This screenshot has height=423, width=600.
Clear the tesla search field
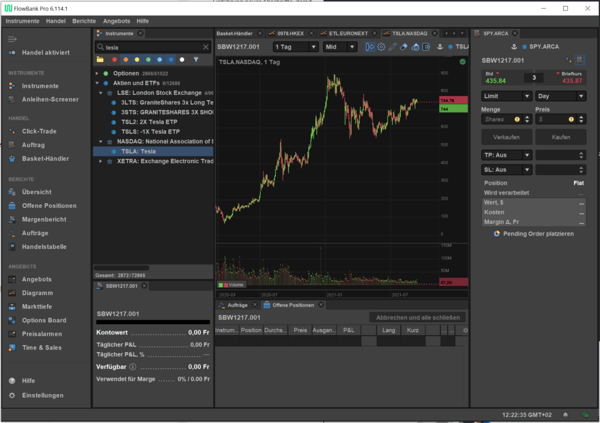206,47
